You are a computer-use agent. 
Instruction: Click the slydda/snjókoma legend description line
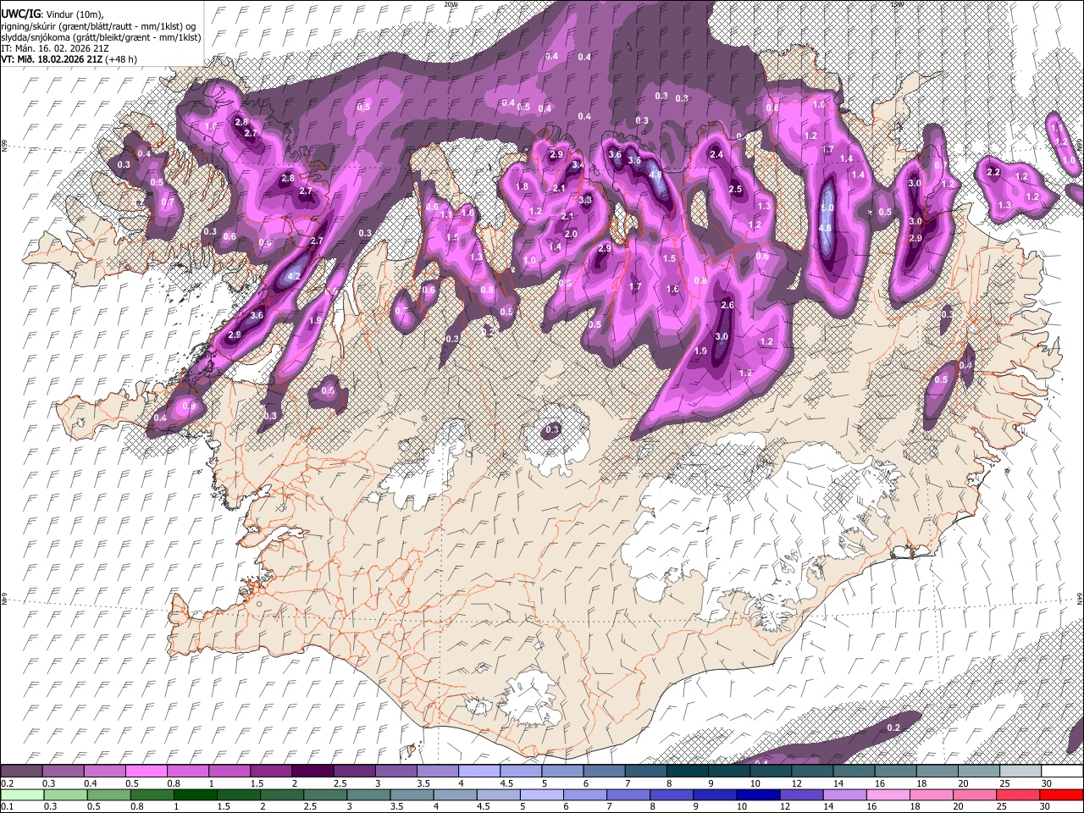pos(101,36)
